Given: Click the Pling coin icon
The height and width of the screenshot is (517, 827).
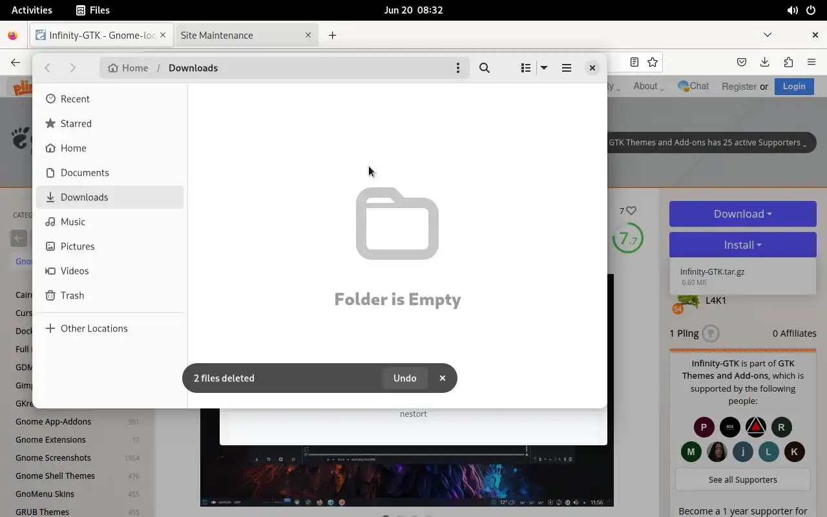Looking at the screenshot, I should point(711,333).
